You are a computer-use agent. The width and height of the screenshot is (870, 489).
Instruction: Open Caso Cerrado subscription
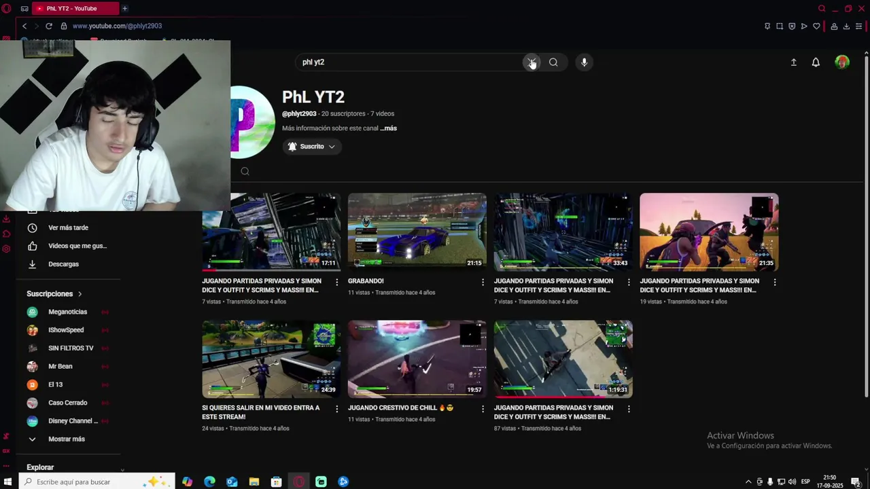(x=68, y=403)
